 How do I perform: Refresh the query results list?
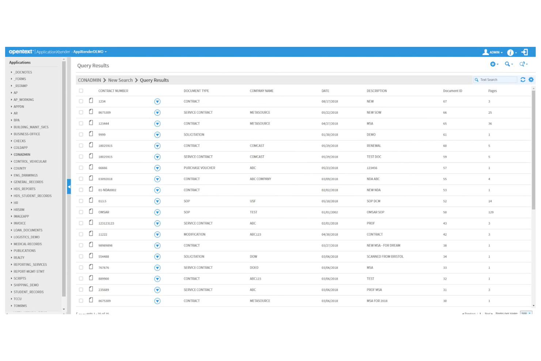coord(524,79)
